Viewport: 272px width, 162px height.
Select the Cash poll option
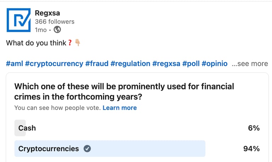click(27, 128)
